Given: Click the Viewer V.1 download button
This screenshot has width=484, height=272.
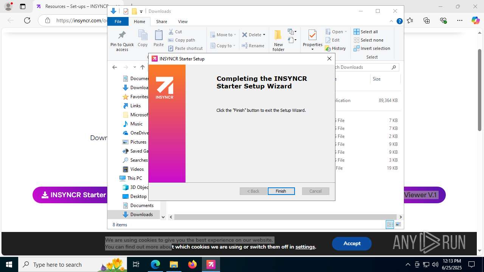Looking at the screenshot, I should pos(424,195).
